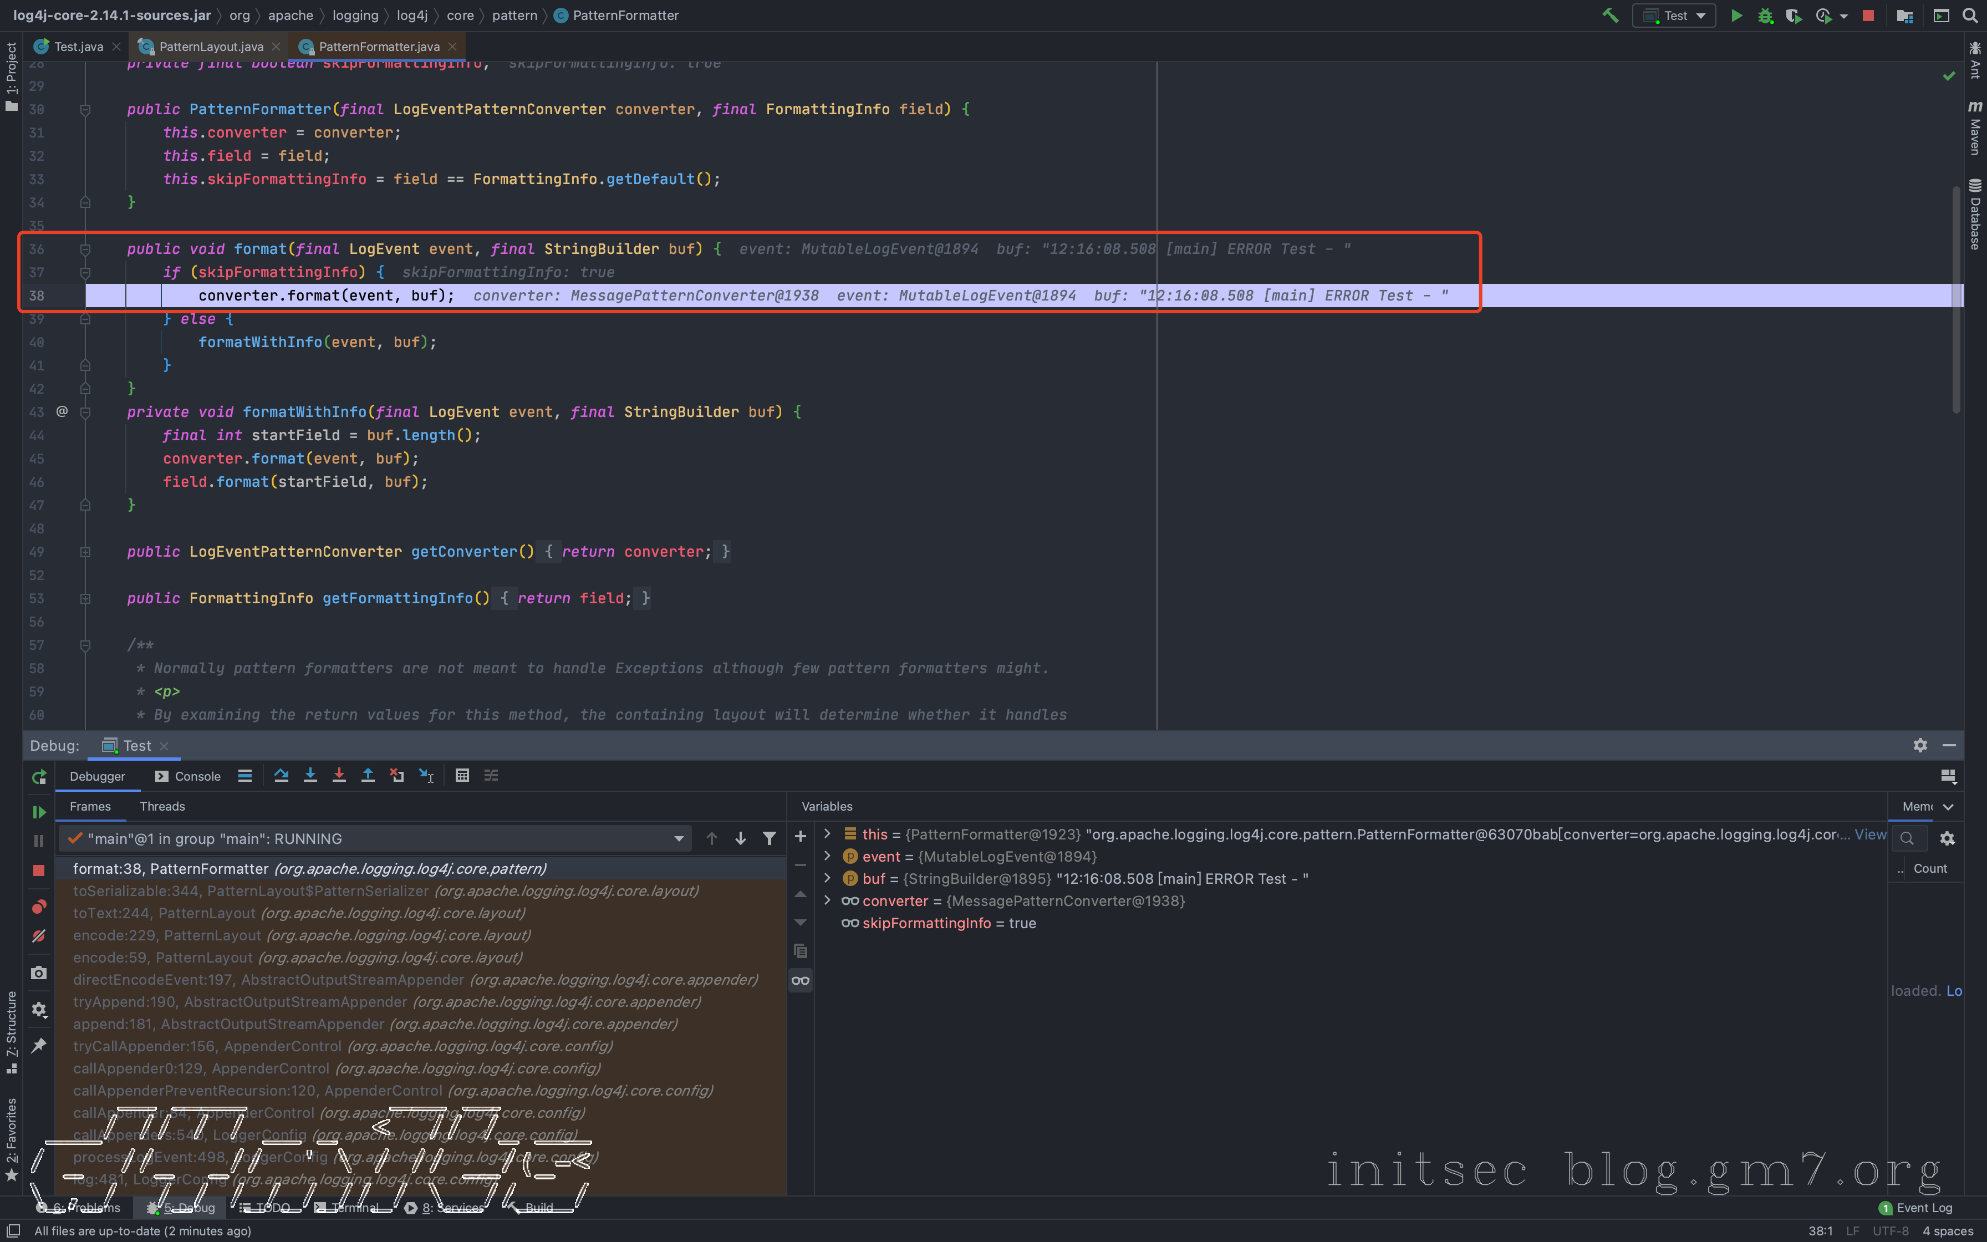Click Resume Program in debug sidebar

coord(39,812)
